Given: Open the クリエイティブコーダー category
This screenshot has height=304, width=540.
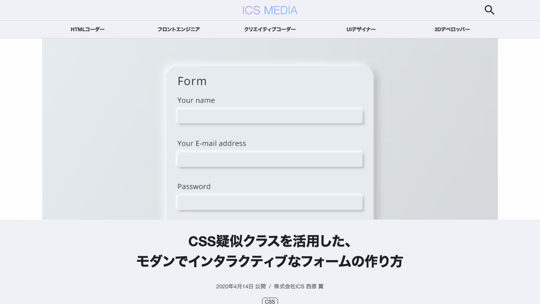Looking at the screenshot, I should [270, 29].
